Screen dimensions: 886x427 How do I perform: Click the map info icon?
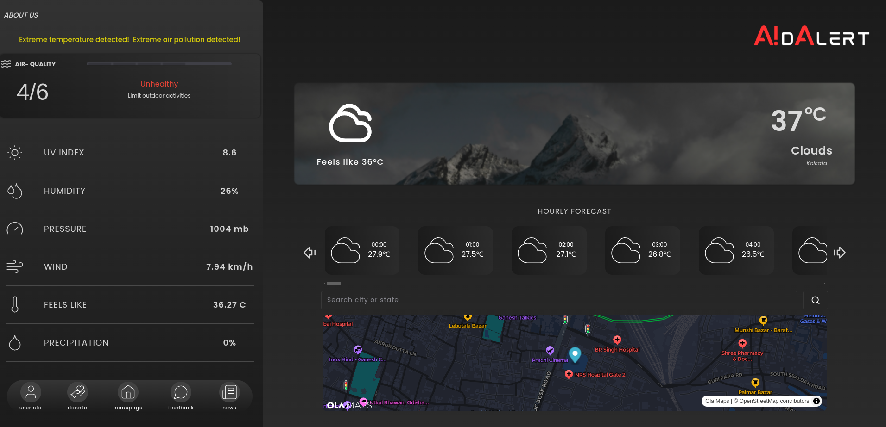(816, 401)
